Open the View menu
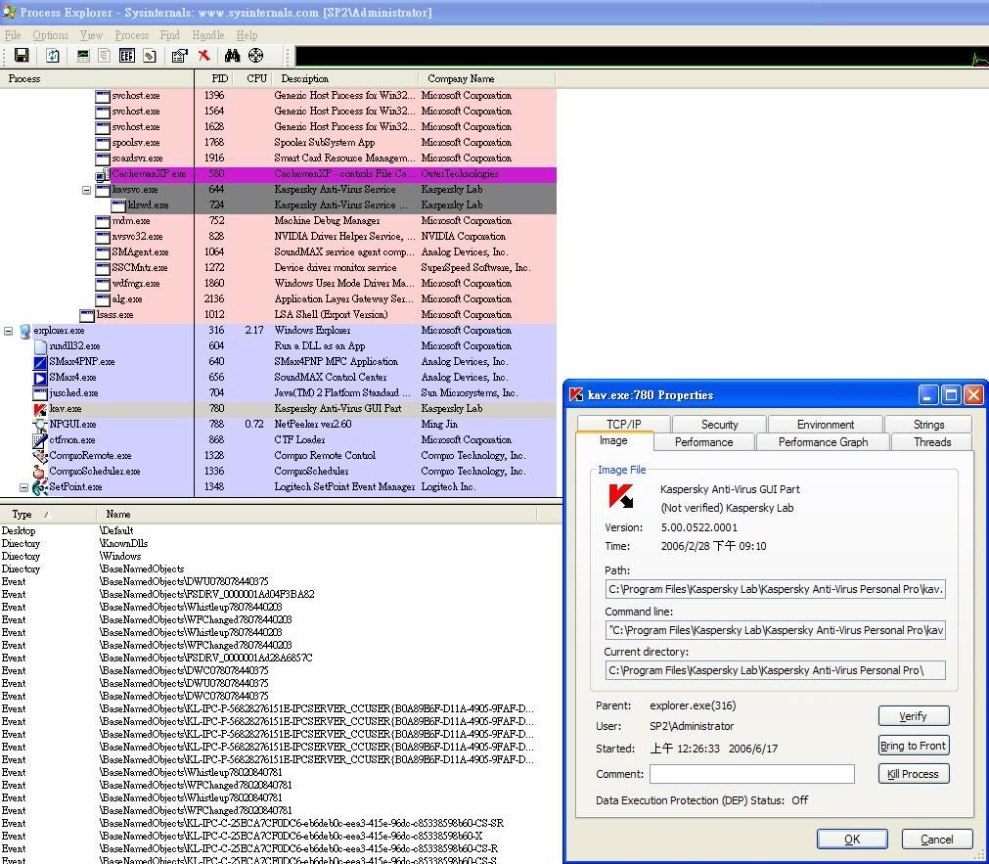The width and height of the screenshot is (989, 864). (x=91, y=35)
